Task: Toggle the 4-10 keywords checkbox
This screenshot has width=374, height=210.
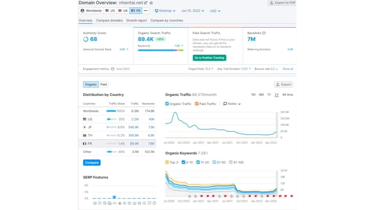Action: (183, 162)
